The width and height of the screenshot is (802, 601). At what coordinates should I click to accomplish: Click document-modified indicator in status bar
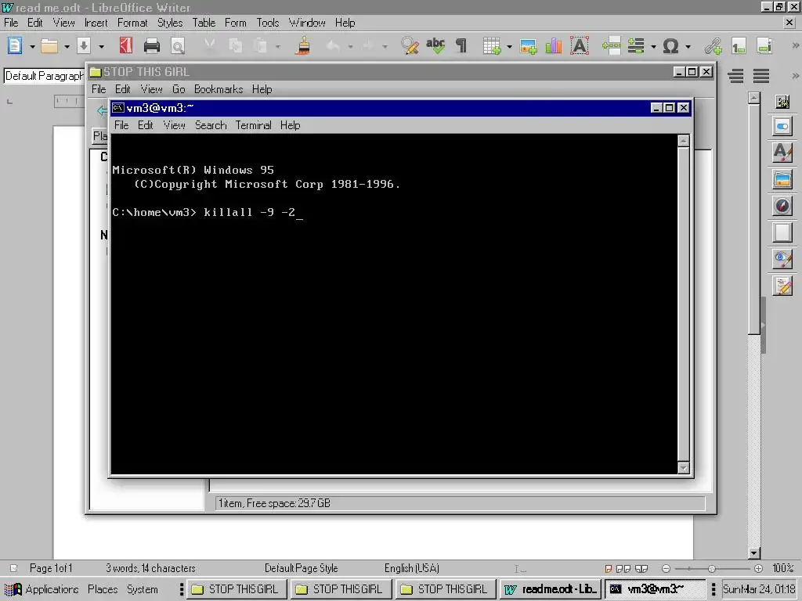click(14, 568)
